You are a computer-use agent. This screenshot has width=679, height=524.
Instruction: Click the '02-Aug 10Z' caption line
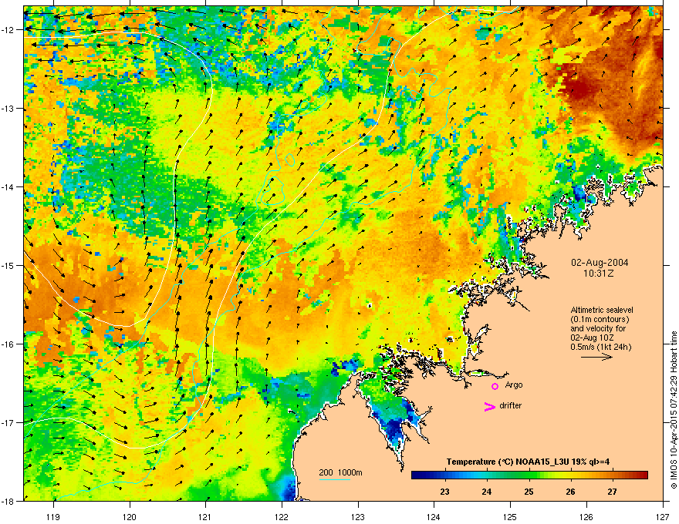(592, 338)
